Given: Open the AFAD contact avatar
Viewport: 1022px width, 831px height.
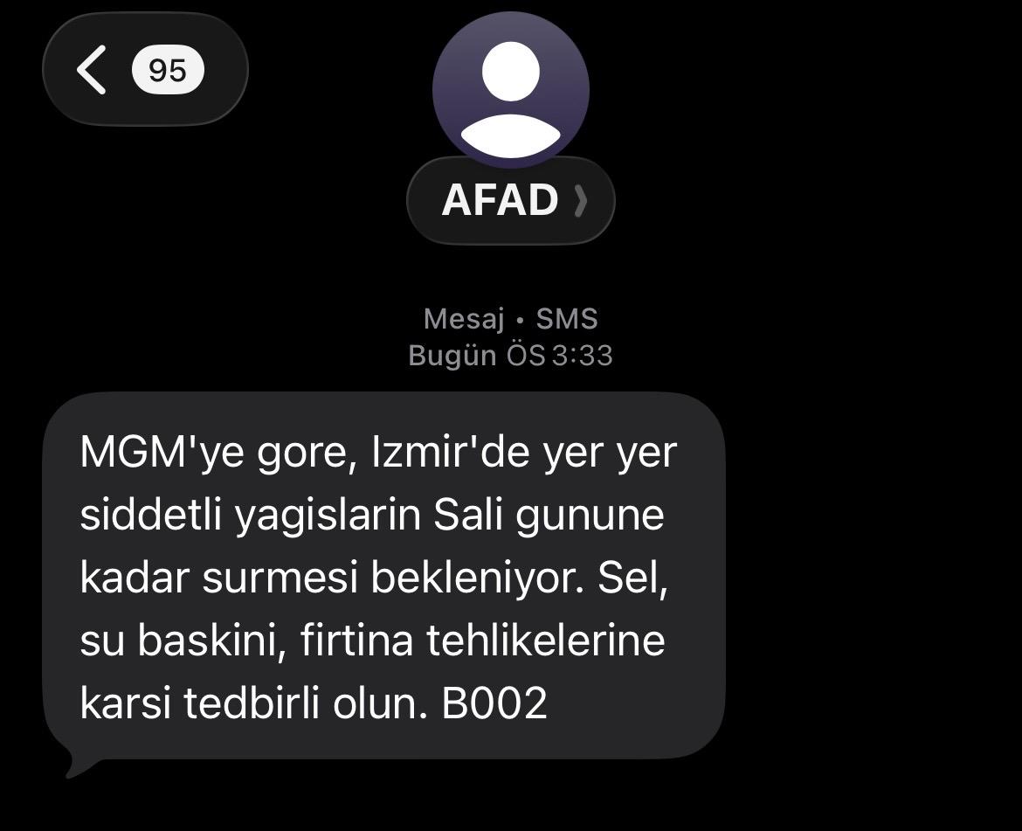Looking at the screenshot, I should point(511,90).
